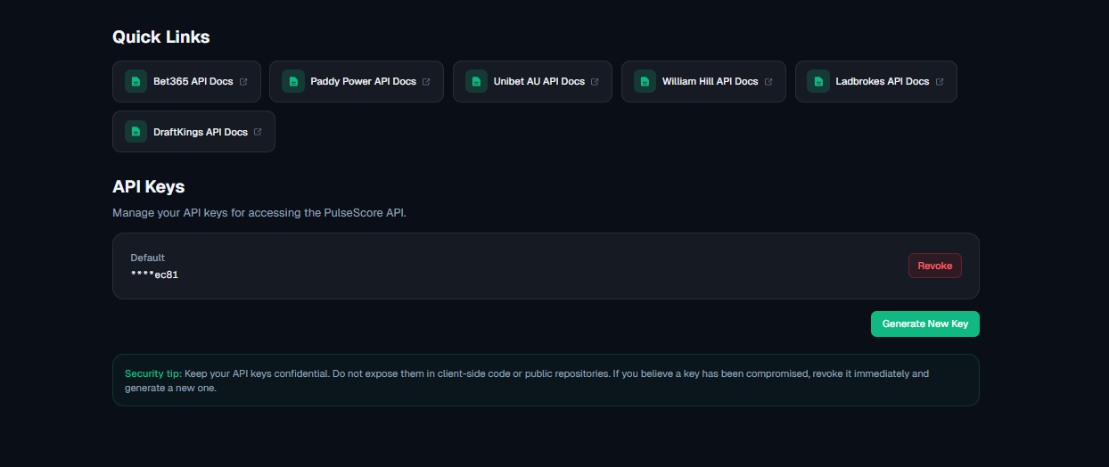
Task: Click the external link icon beside William Hill API Docs
Action: pyautogui.click(x=768, y=82)
